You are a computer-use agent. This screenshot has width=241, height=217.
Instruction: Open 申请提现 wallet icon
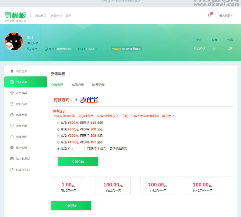[x=12, y=137]
